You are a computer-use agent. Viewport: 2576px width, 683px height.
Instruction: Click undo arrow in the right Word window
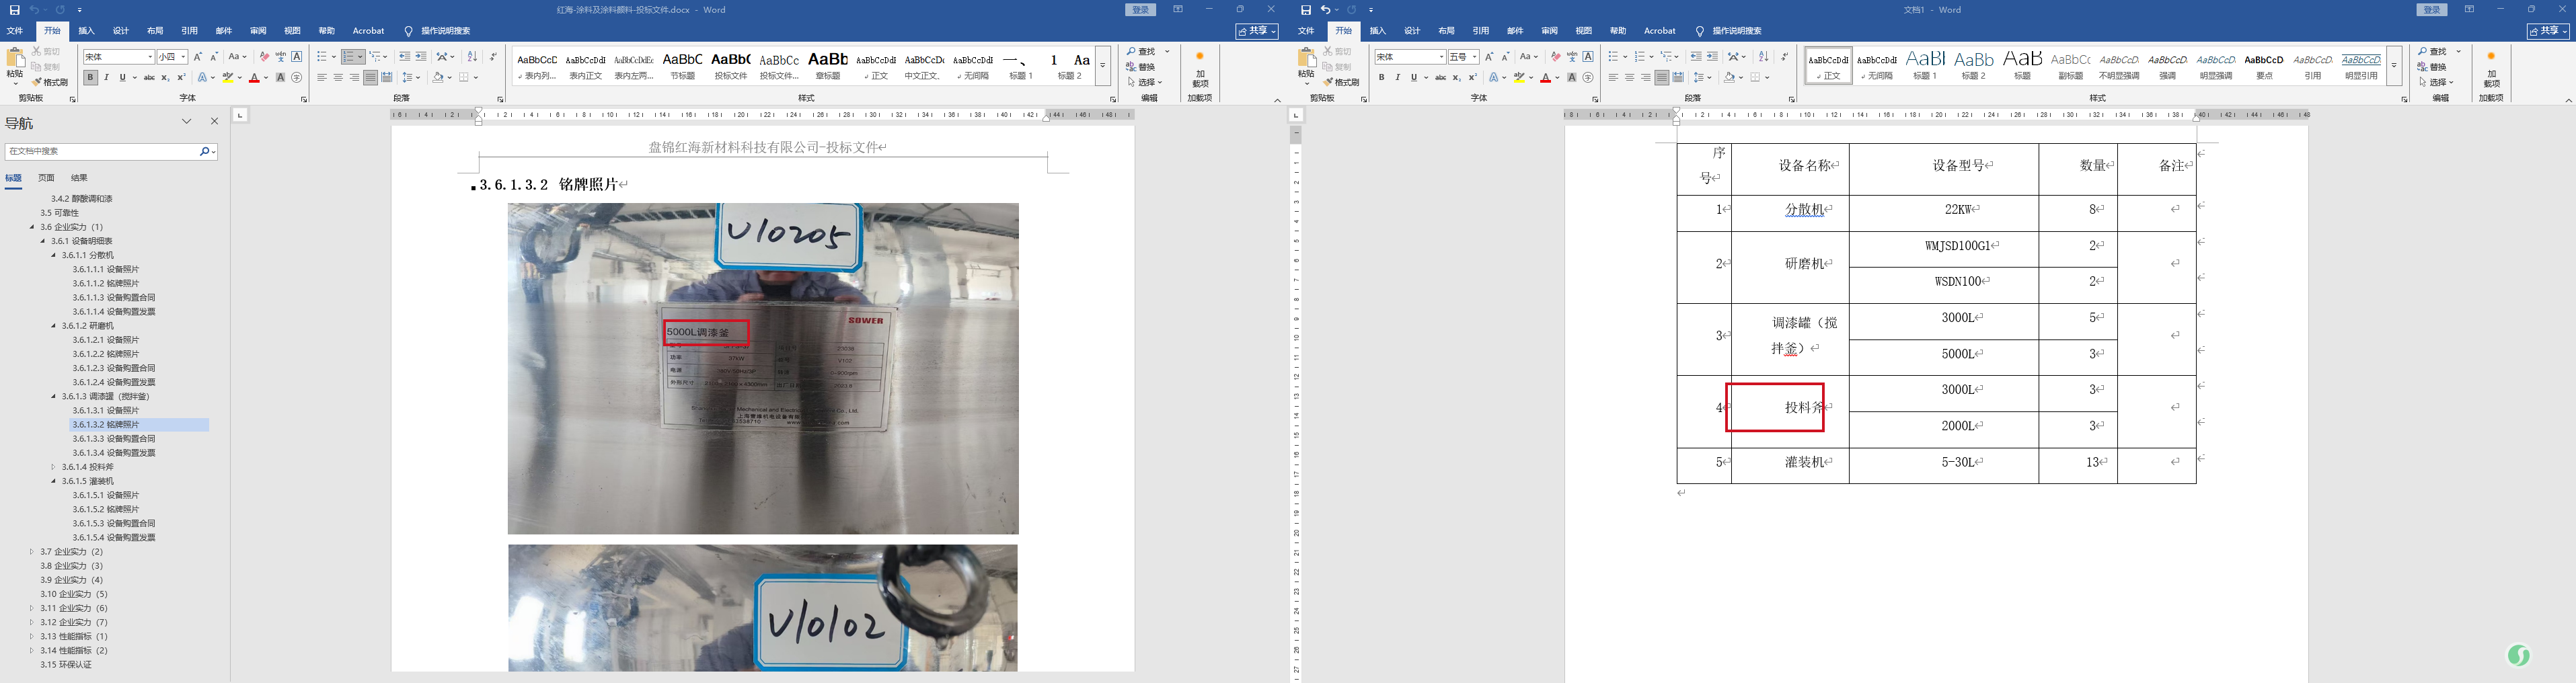click(x=1326, y=10)
